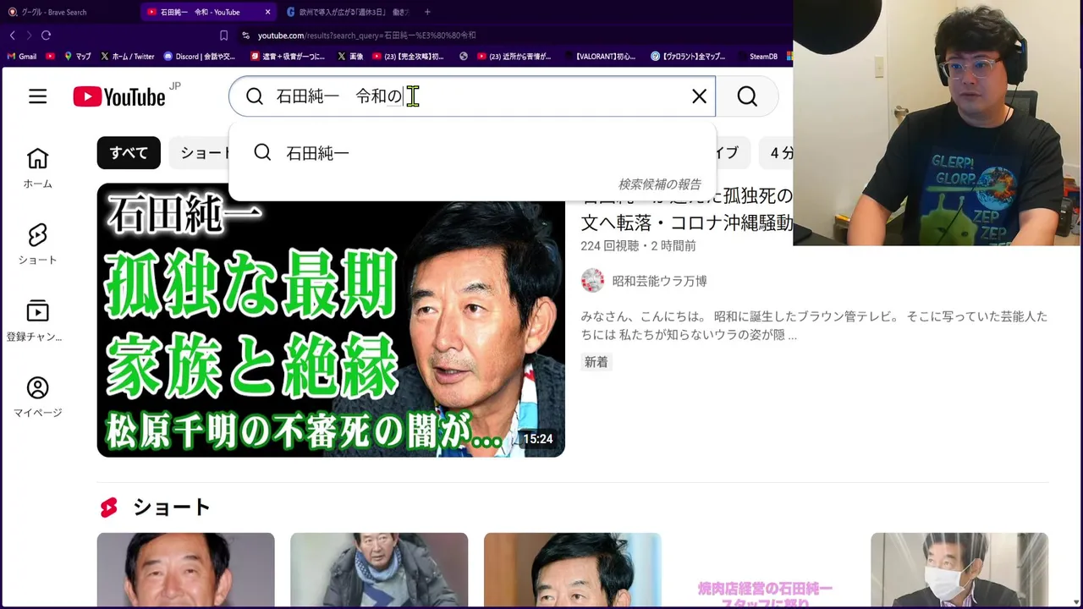Viewport: 1083px width, 609px height.
Task: Click the bookmark icon in the address bar
Action: tap(223, 36)
